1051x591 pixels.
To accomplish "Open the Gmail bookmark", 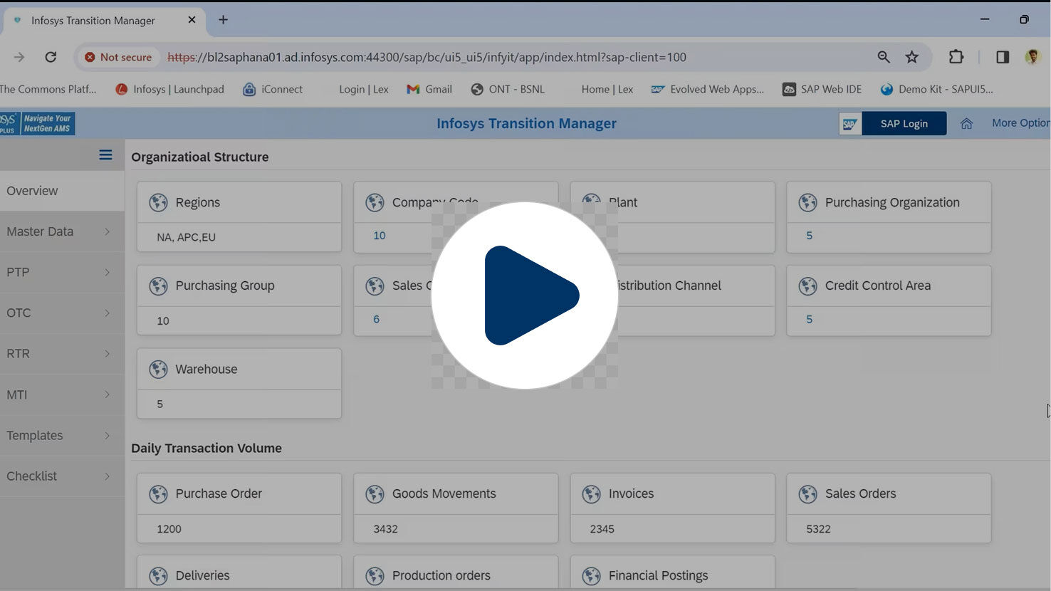I will (429, 89).
